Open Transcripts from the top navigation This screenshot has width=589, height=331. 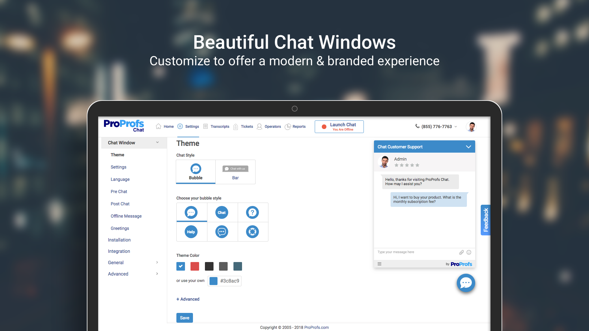216,126
